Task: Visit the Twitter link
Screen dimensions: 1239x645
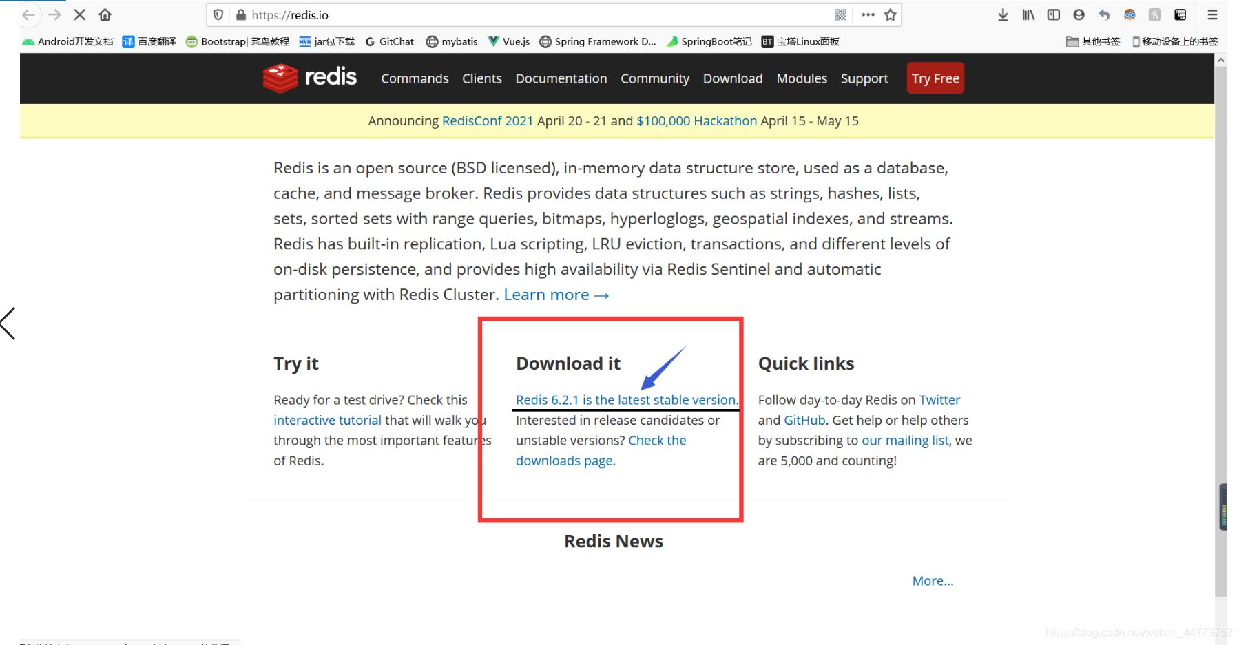Action: click(x=939, y=400)
